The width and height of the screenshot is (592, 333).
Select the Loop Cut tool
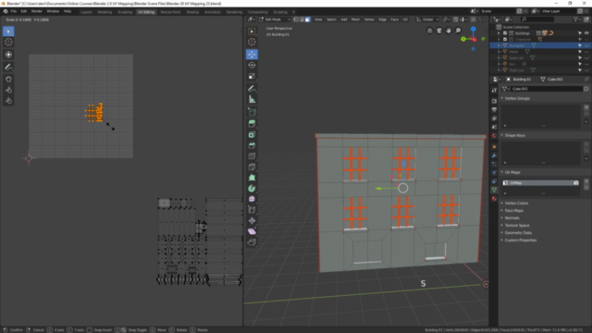pos(252,156)
